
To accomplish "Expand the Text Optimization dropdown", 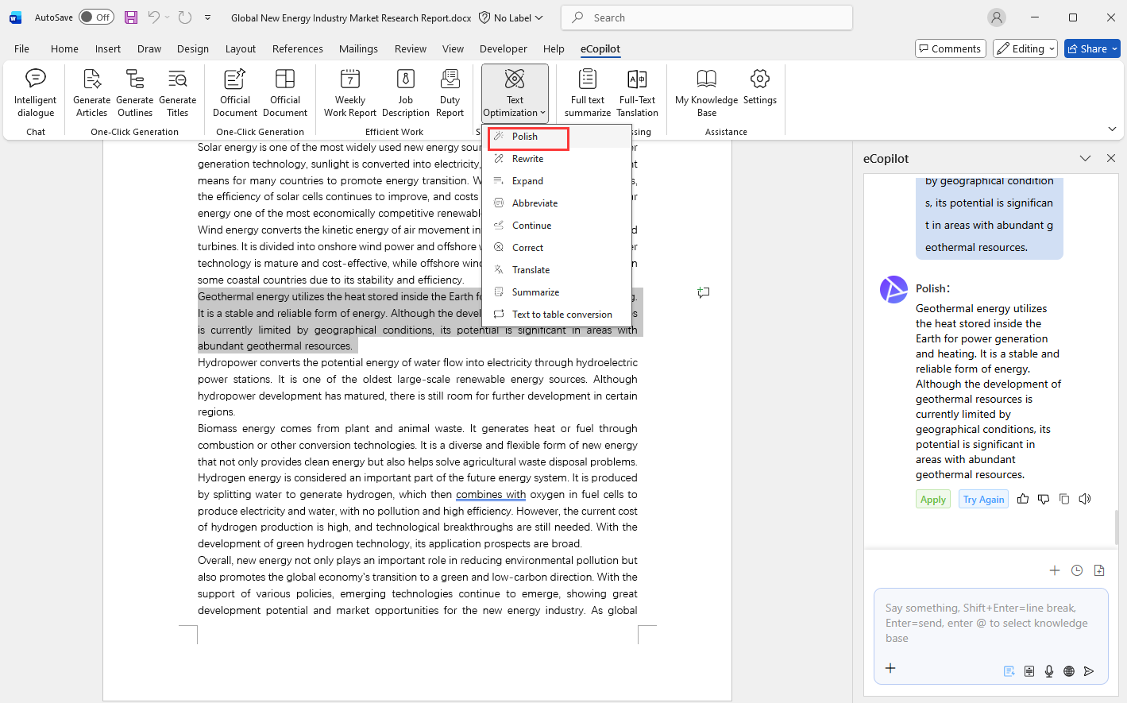I will pyautogui.click(x=515, y=93).
